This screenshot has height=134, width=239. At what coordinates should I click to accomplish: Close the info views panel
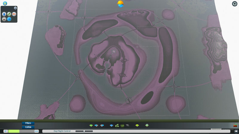(15, 8)
